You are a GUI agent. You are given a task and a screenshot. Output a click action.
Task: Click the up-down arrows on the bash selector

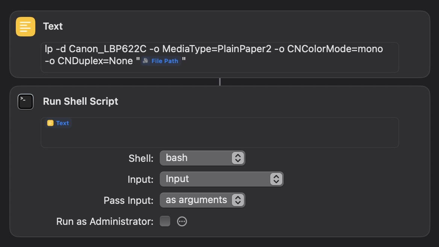click(x=238, y=158)
